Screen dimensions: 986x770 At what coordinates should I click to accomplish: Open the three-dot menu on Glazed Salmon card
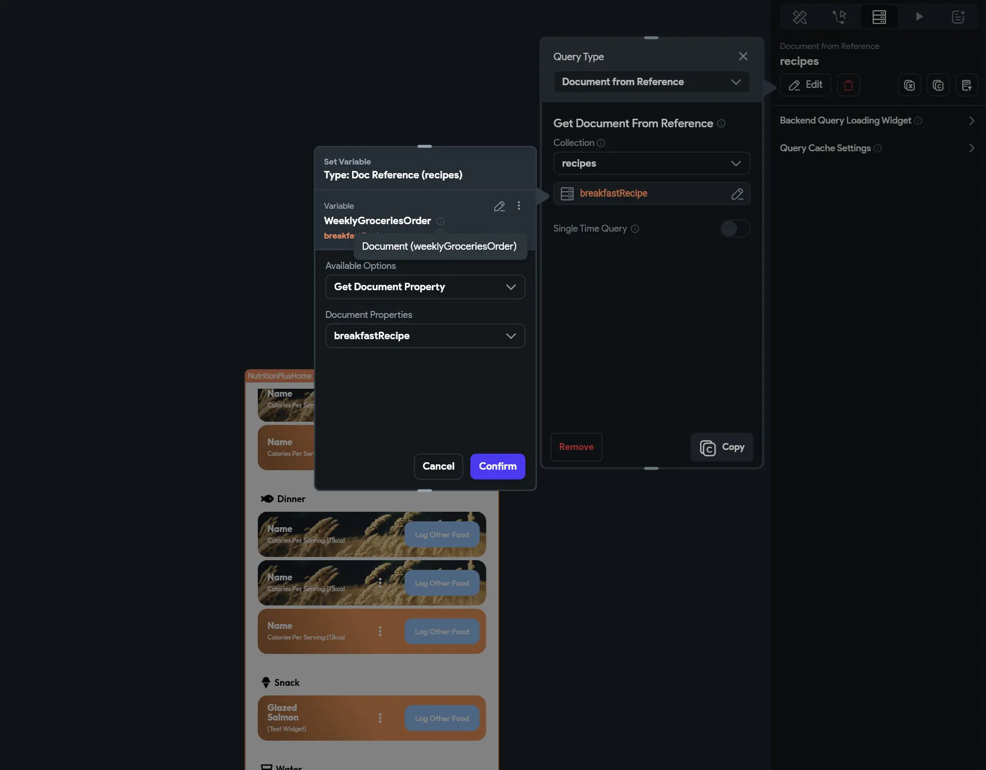click(x=380, y=718)
